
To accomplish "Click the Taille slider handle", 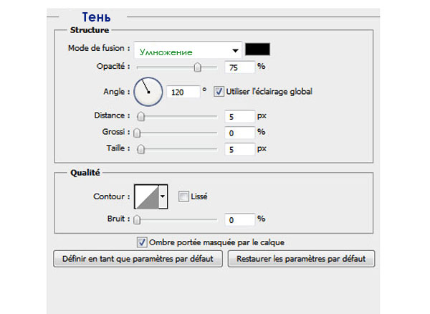I will tap(140, 149).
